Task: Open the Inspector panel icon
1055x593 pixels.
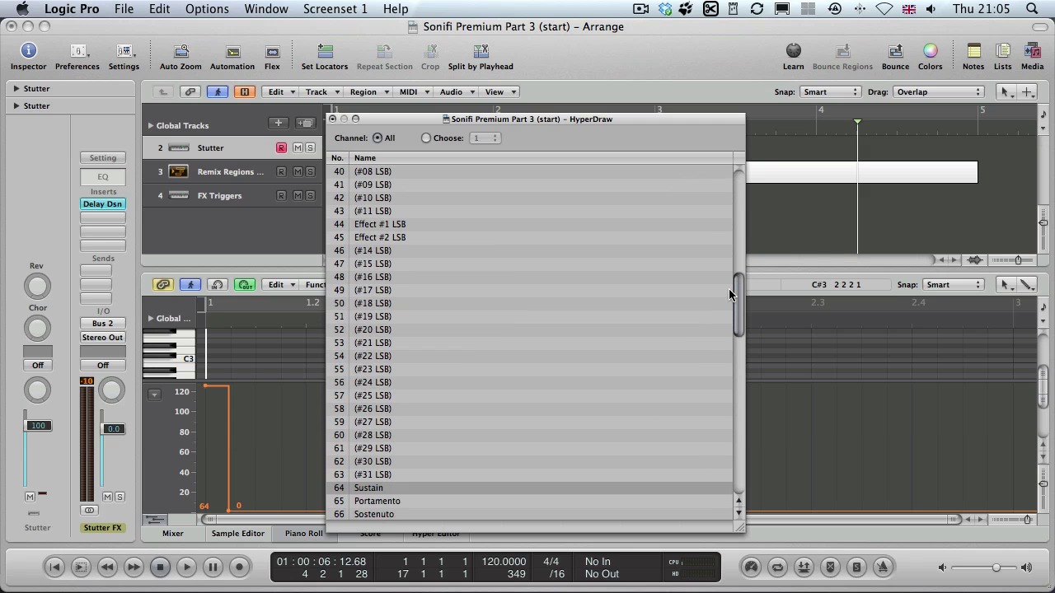Action: pyautogui.click(x=28, y=52)
